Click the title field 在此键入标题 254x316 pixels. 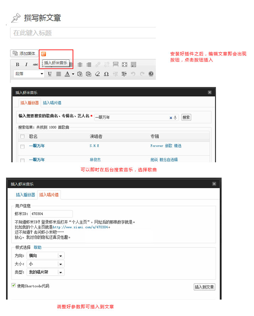pos(83,33)
